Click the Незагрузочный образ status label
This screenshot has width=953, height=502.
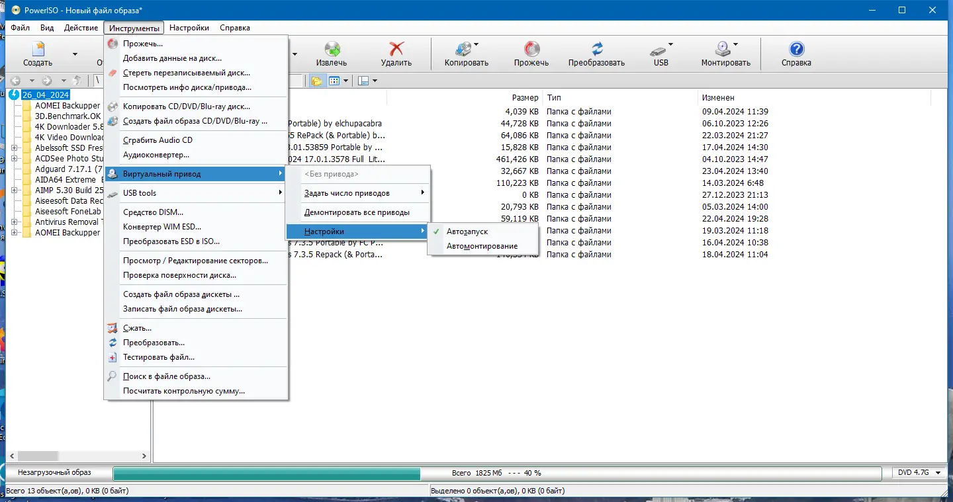coord(54,473)
